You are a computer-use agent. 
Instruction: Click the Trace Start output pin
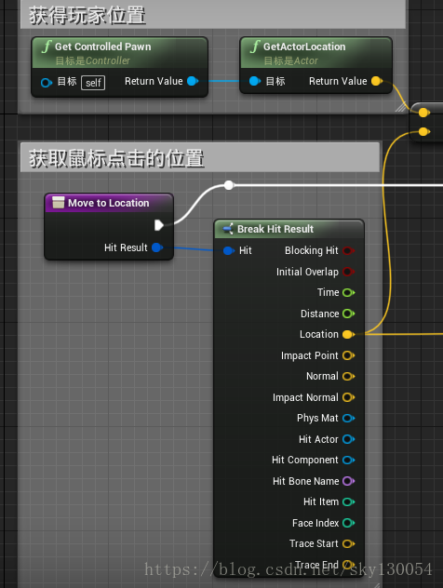pos(348,543)
